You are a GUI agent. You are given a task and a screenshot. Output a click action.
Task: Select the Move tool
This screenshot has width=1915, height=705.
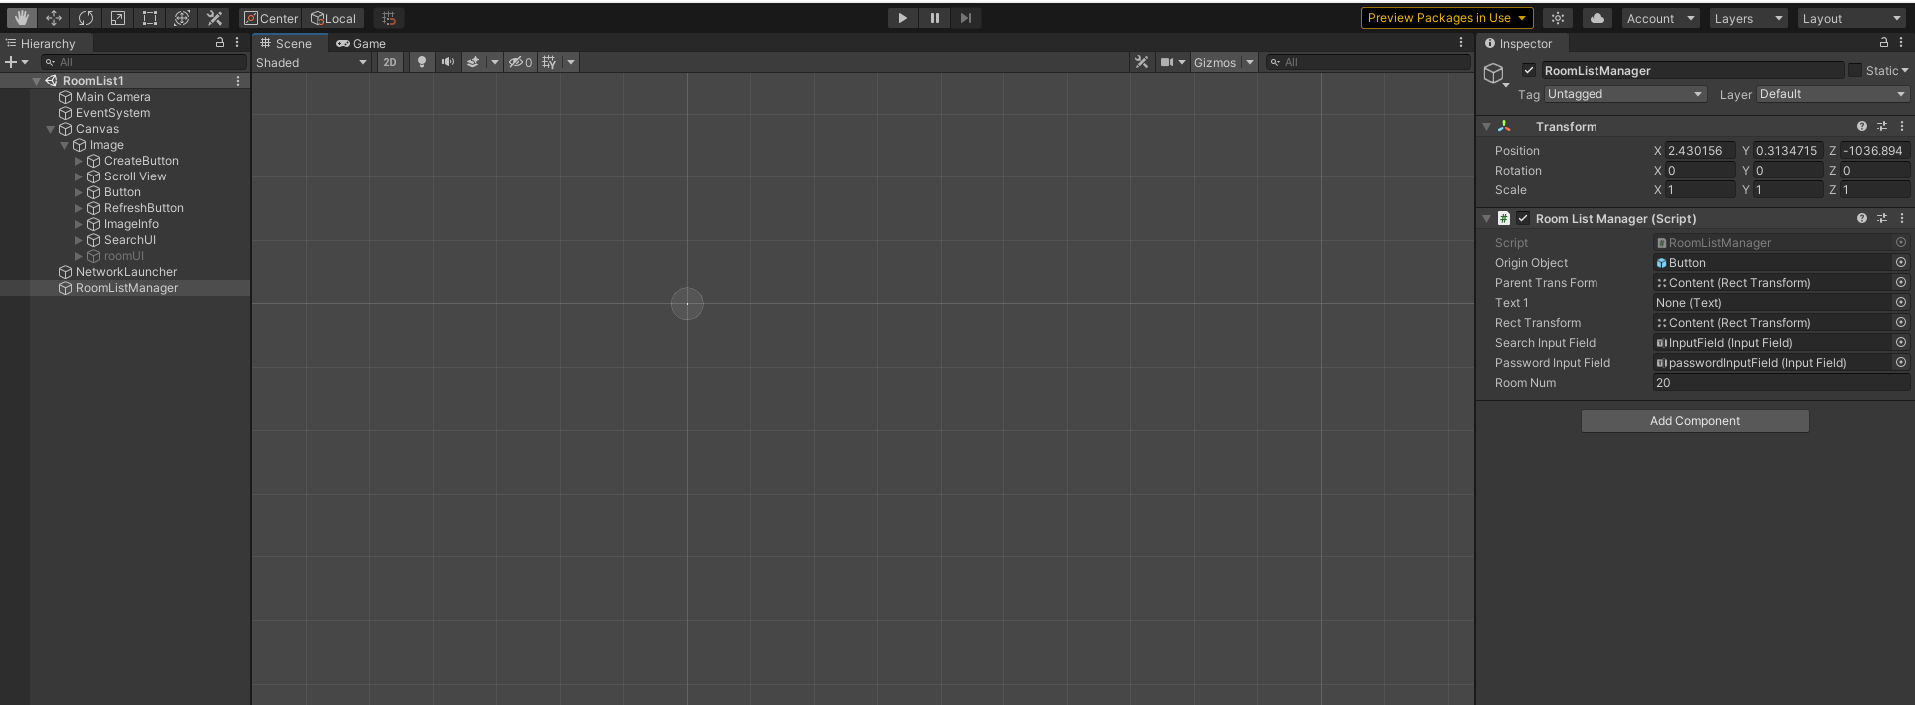(x=54, y=18)
